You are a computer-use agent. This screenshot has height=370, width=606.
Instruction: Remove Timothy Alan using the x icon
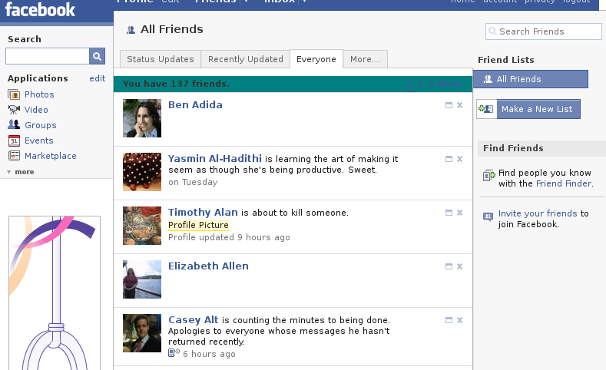(x=459, y=213)
